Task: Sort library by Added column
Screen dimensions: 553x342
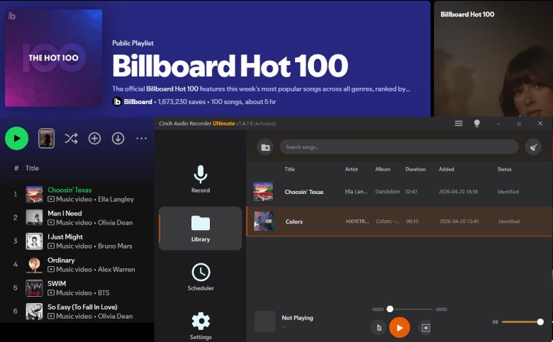Action: click(x=447, y=169)
